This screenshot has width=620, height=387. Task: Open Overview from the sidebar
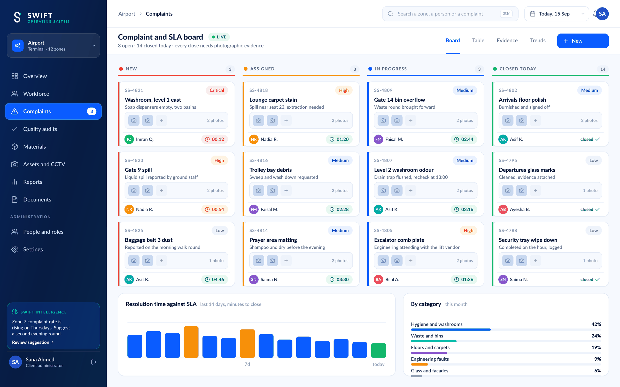[x=53, y=76]
